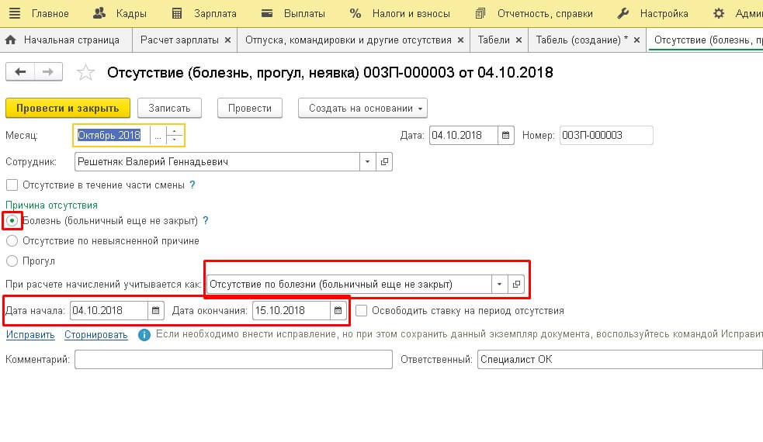Click the Провести и закрыть button
This screenshot has width=763, height=442.
68,109
